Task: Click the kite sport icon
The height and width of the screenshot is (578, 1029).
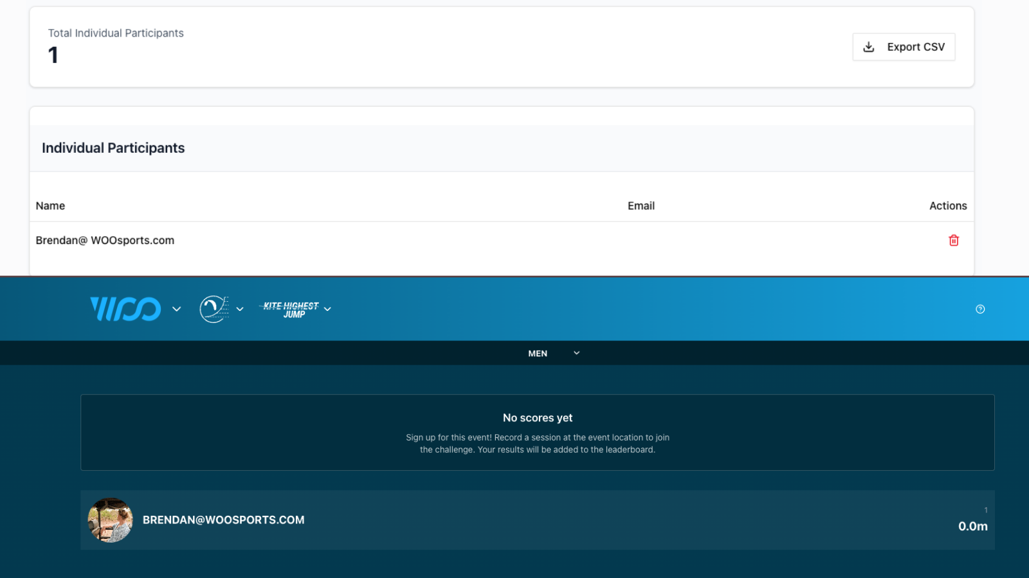Action: point(214,309)
